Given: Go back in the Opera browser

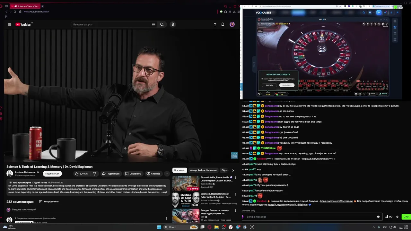Looking at the screenshot, I should click(6, 12).
